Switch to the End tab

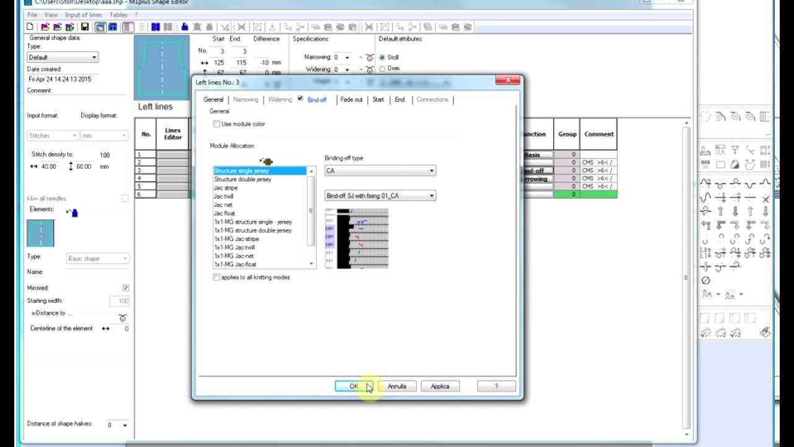[399, 99]
